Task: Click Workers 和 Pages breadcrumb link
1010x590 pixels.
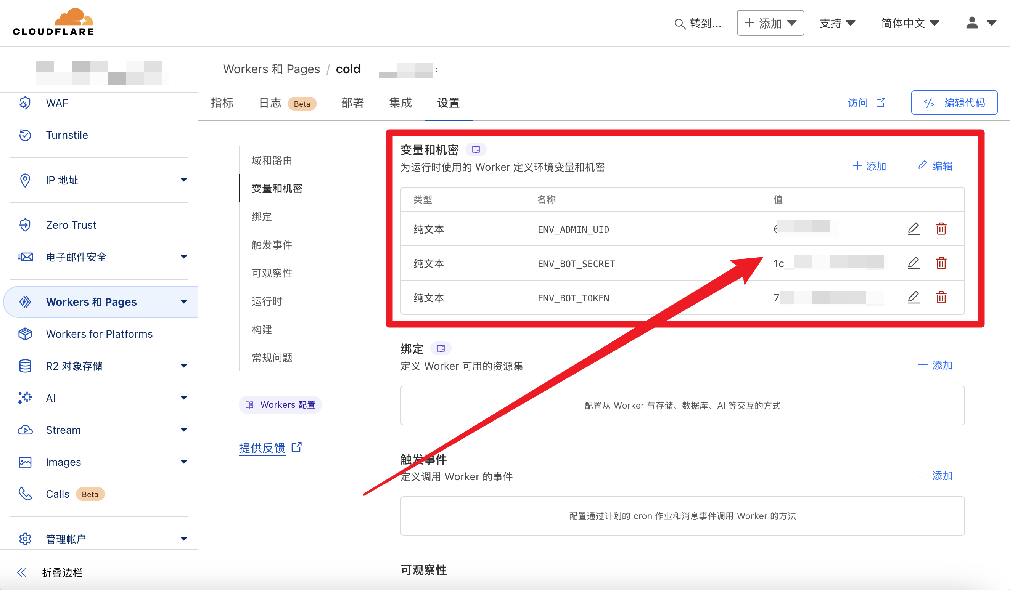Action: (271, 69)
